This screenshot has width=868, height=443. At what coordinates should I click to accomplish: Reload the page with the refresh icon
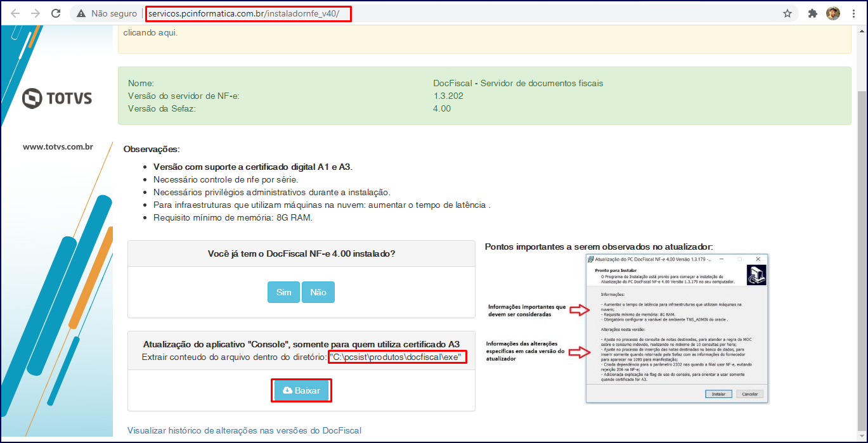click(56, 13)
